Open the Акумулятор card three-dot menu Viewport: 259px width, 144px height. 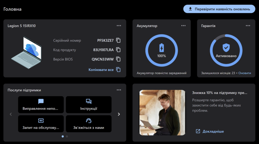(x=183, y=26)
